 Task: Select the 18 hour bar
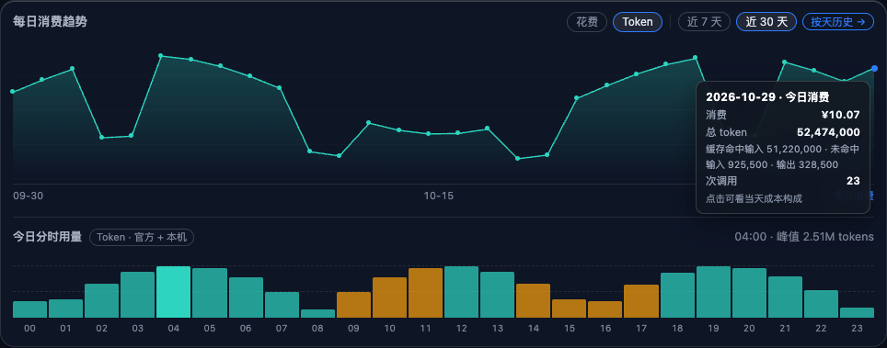678,295
